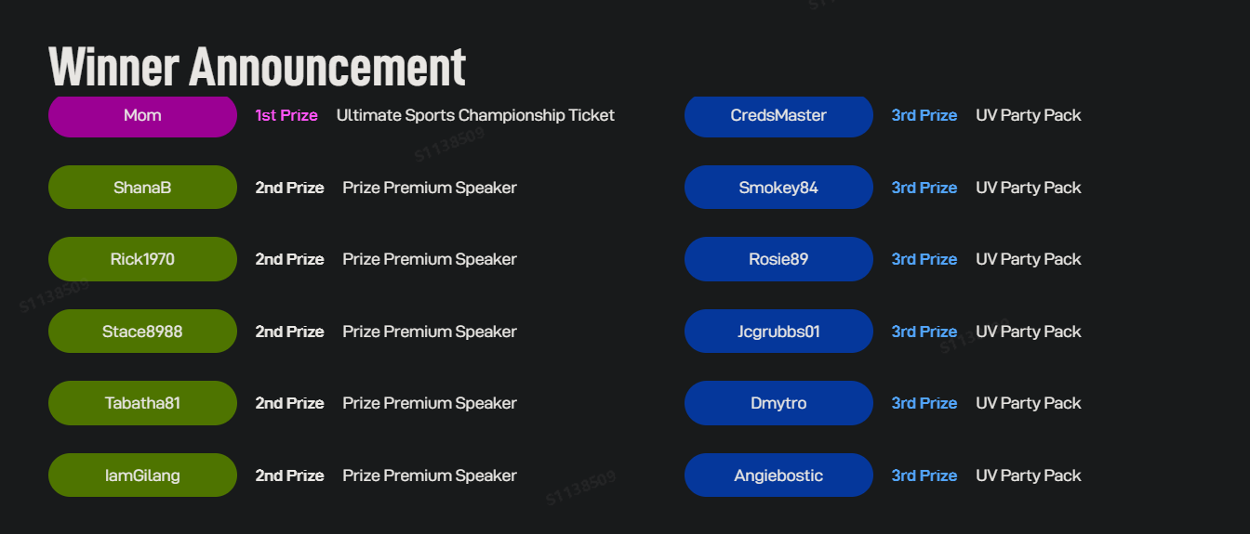Click 2nd Prize label beside ShanaB
This screenshot has width=1250, height=534.
click(x=289, y=188)
